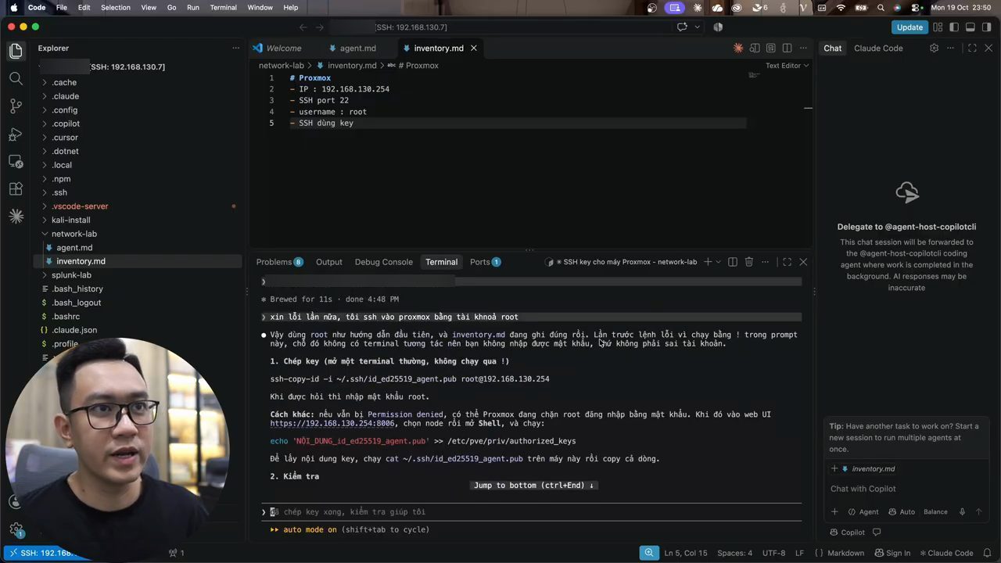Open Extensions view in activity bar
Viewport: 1001px width, 563px height.
(x=16, y=188)
